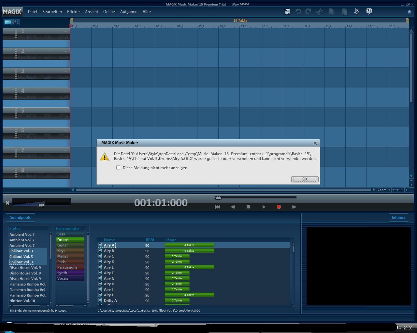
Task: Click the copy document icon
Action: 332,11
